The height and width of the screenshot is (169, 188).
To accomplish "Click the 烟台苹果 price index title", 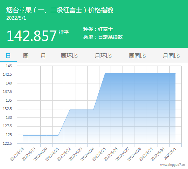I will [60, 10].
